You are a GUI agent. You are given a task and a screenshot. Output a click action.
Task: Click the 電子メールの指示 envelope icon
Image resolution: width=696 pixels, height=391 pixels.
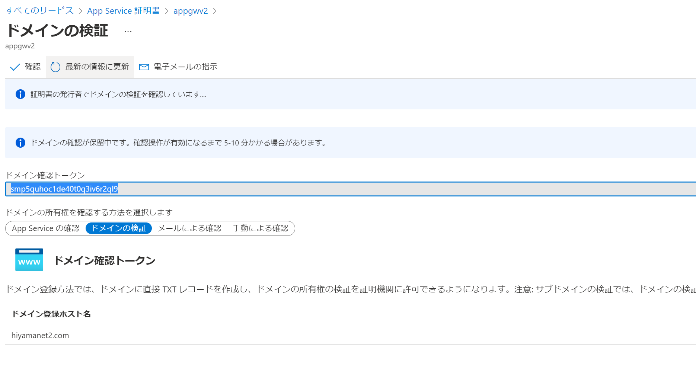[144, 67]
